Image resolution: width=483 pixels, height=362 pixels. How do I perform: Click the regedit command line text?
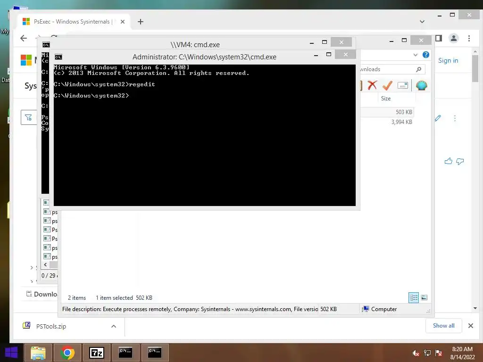pos(142,84)
